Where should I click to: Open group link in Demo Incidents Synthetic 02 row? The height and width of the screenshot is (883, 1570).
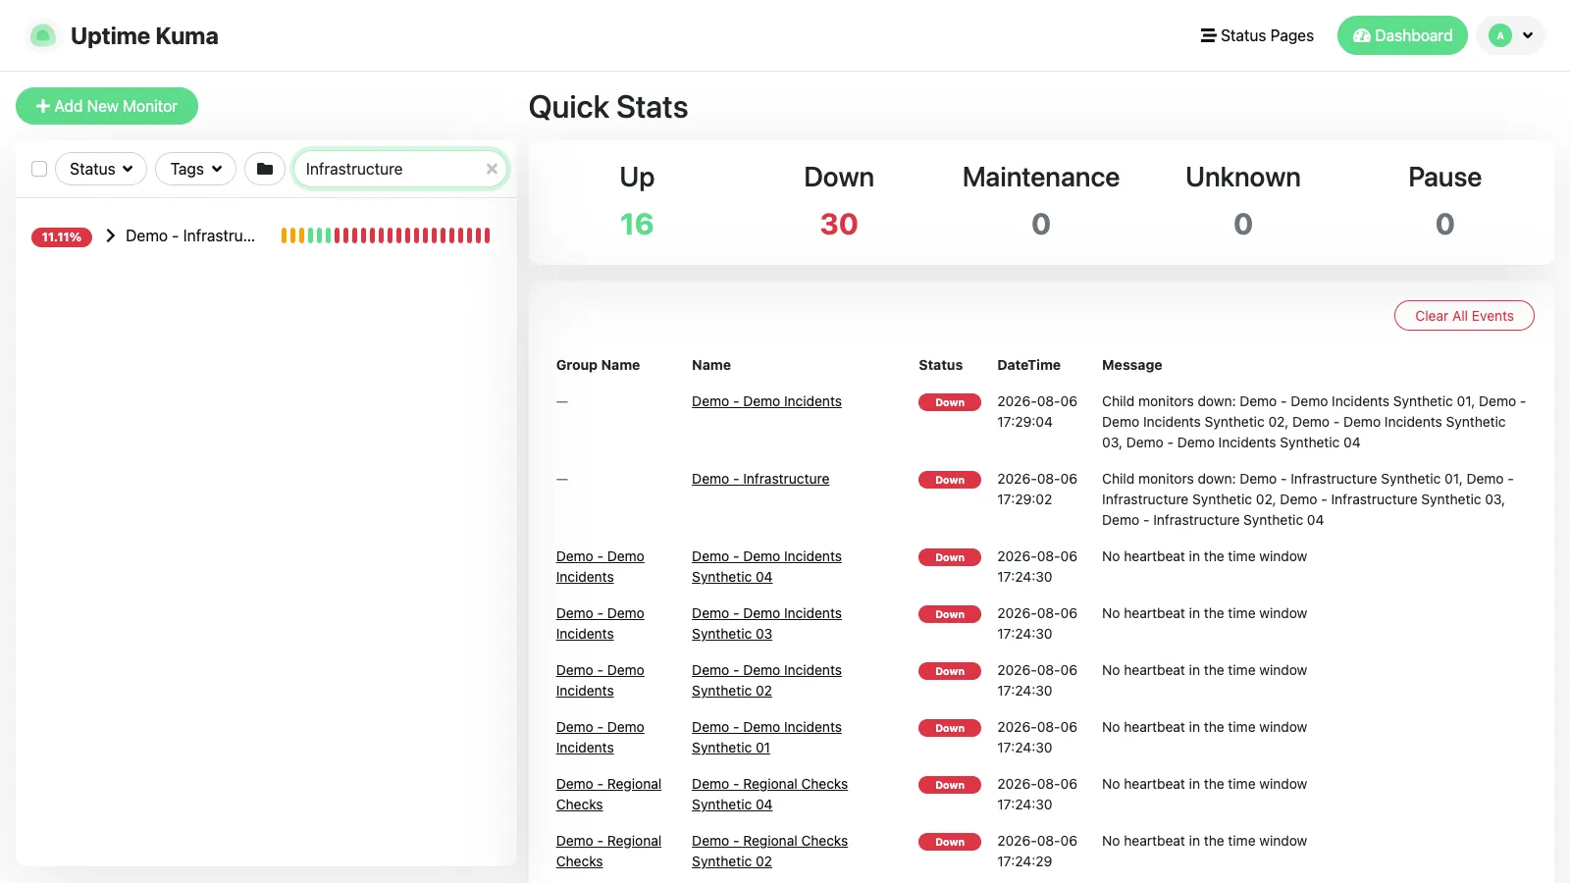[600, 680]
